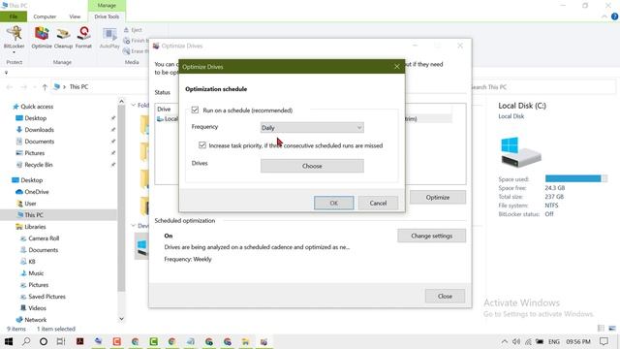Open Cortana circle on taskbar
This screenshot has width=620, height=349.
coord(44,341)
